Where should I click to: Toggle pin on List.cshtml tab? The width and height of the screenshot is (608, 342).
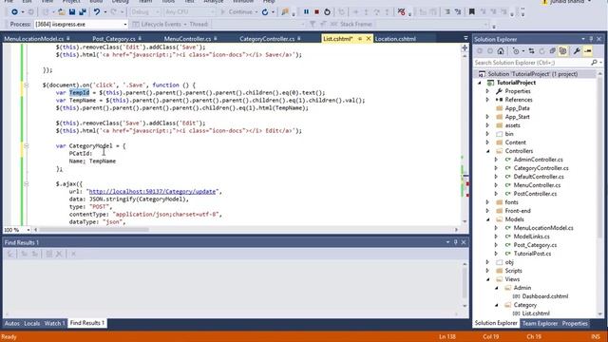pos(360,38)
